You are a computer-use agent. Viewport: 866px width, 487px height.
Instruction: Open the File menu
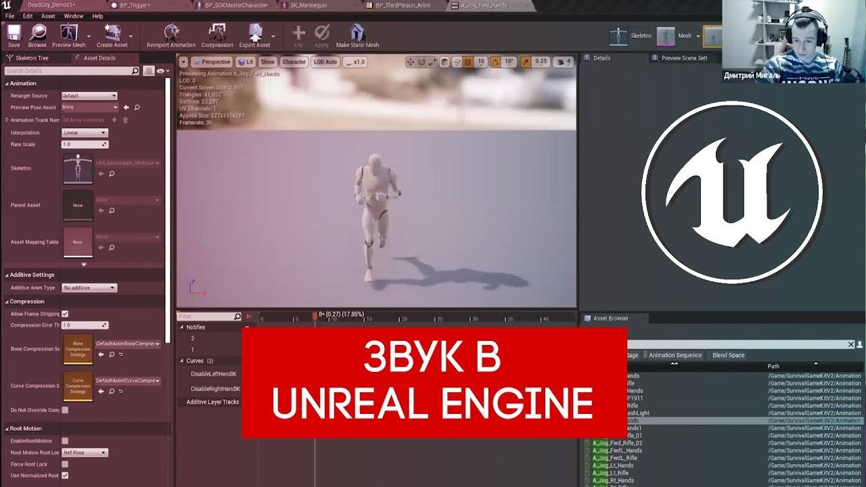click(9, 16)
